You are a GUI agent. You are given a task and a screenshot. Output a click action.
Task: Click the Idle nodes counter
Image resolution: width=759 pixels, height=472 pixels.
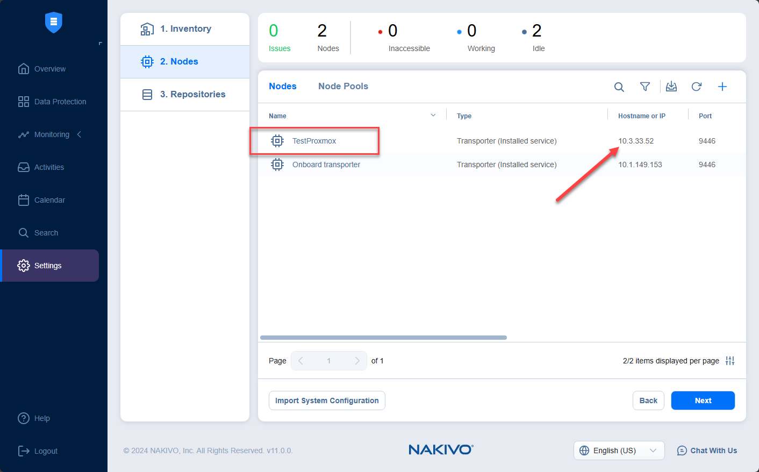point(533,37)
